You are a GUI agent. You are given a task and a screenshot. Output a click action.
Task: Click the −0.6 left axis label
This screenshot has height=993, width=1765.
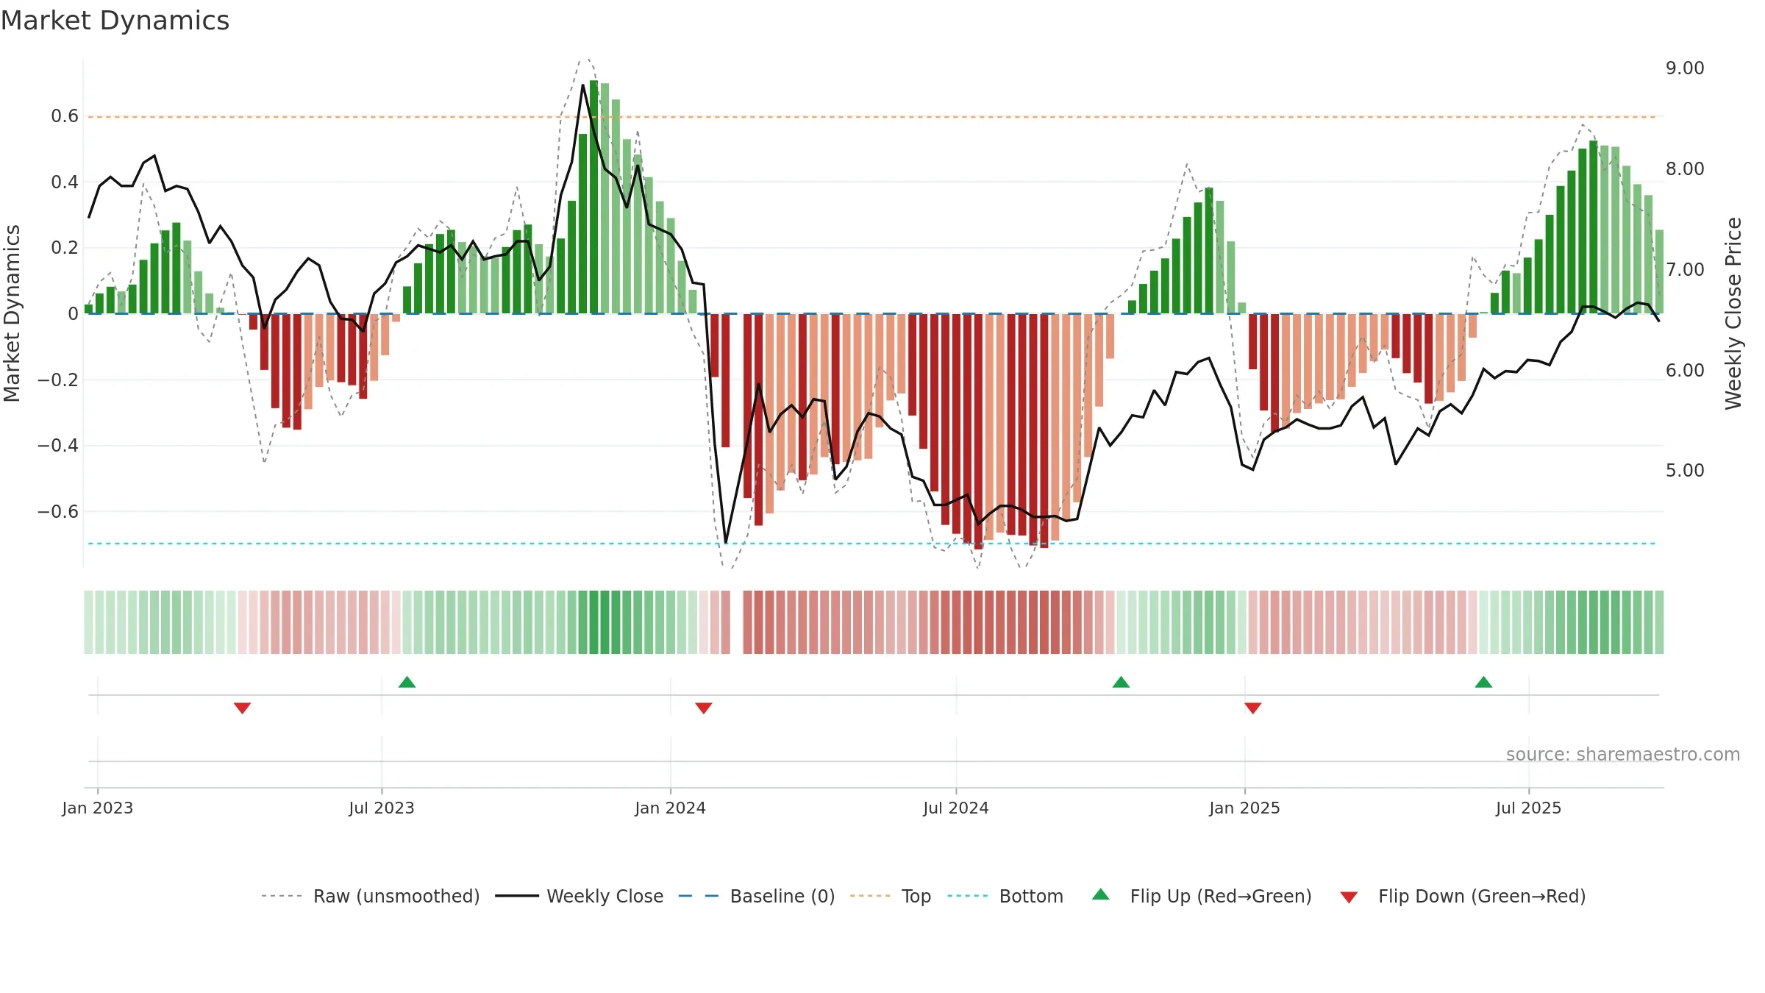58,512
